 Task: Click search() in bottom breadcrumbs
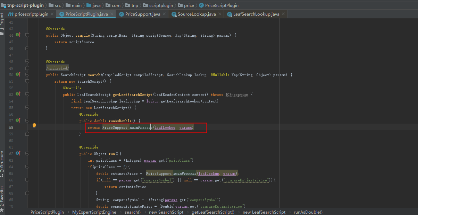(x=133, y=212)
